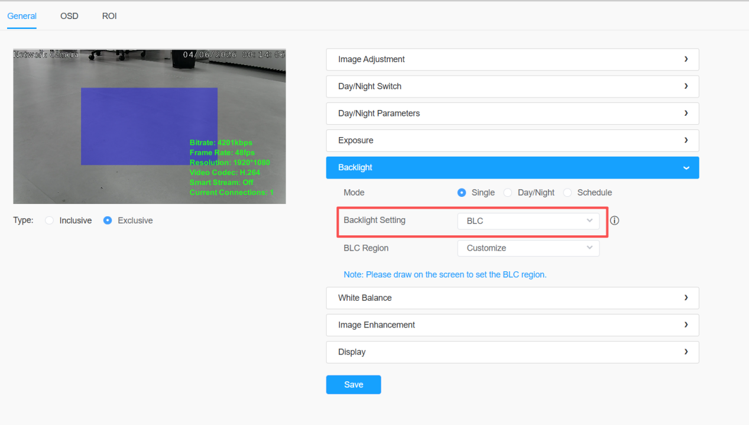The height and width of the screenshot is (425, 749).
Task: Click the Save button
Action: (354, 385)
